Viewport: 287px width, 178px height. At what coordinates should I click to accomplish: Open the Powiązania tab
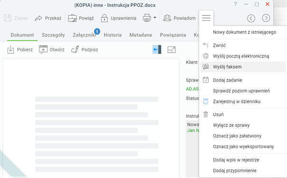click(173, 35)
